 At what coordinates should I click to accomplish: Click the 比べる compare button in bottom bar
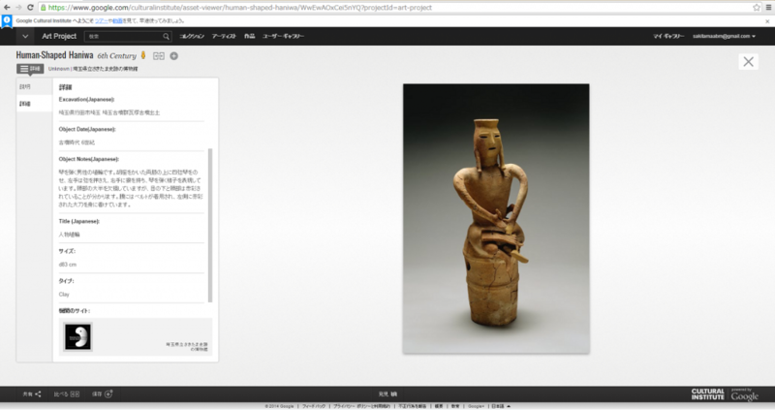(x=66, y=394)
